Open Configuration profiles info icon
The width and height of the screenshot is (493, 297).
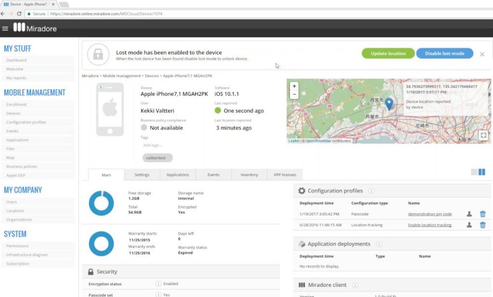(x=371, y=191)
